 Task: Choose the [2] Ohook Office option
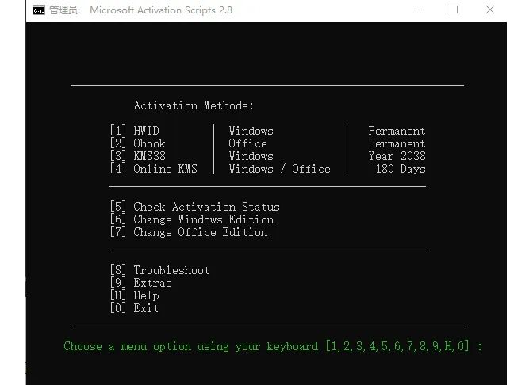pyautogui.click(x=138, y=143)
